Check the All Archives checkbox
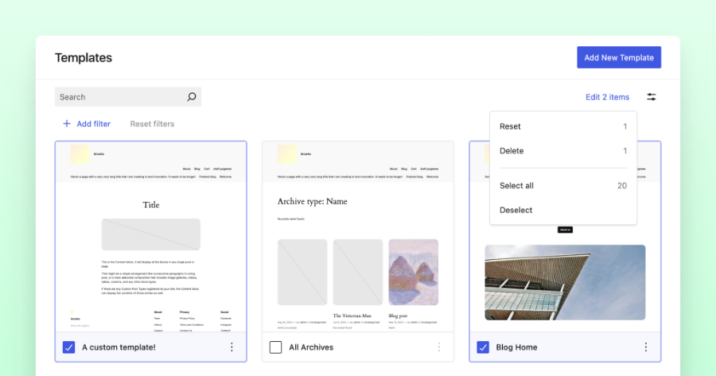This screenshot has height=376, width=716. (276, 347)
